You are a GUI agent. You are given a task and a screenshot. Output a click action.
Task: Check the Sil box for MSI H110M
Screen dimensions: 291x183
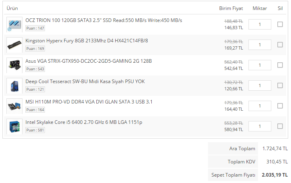(280, 106)
